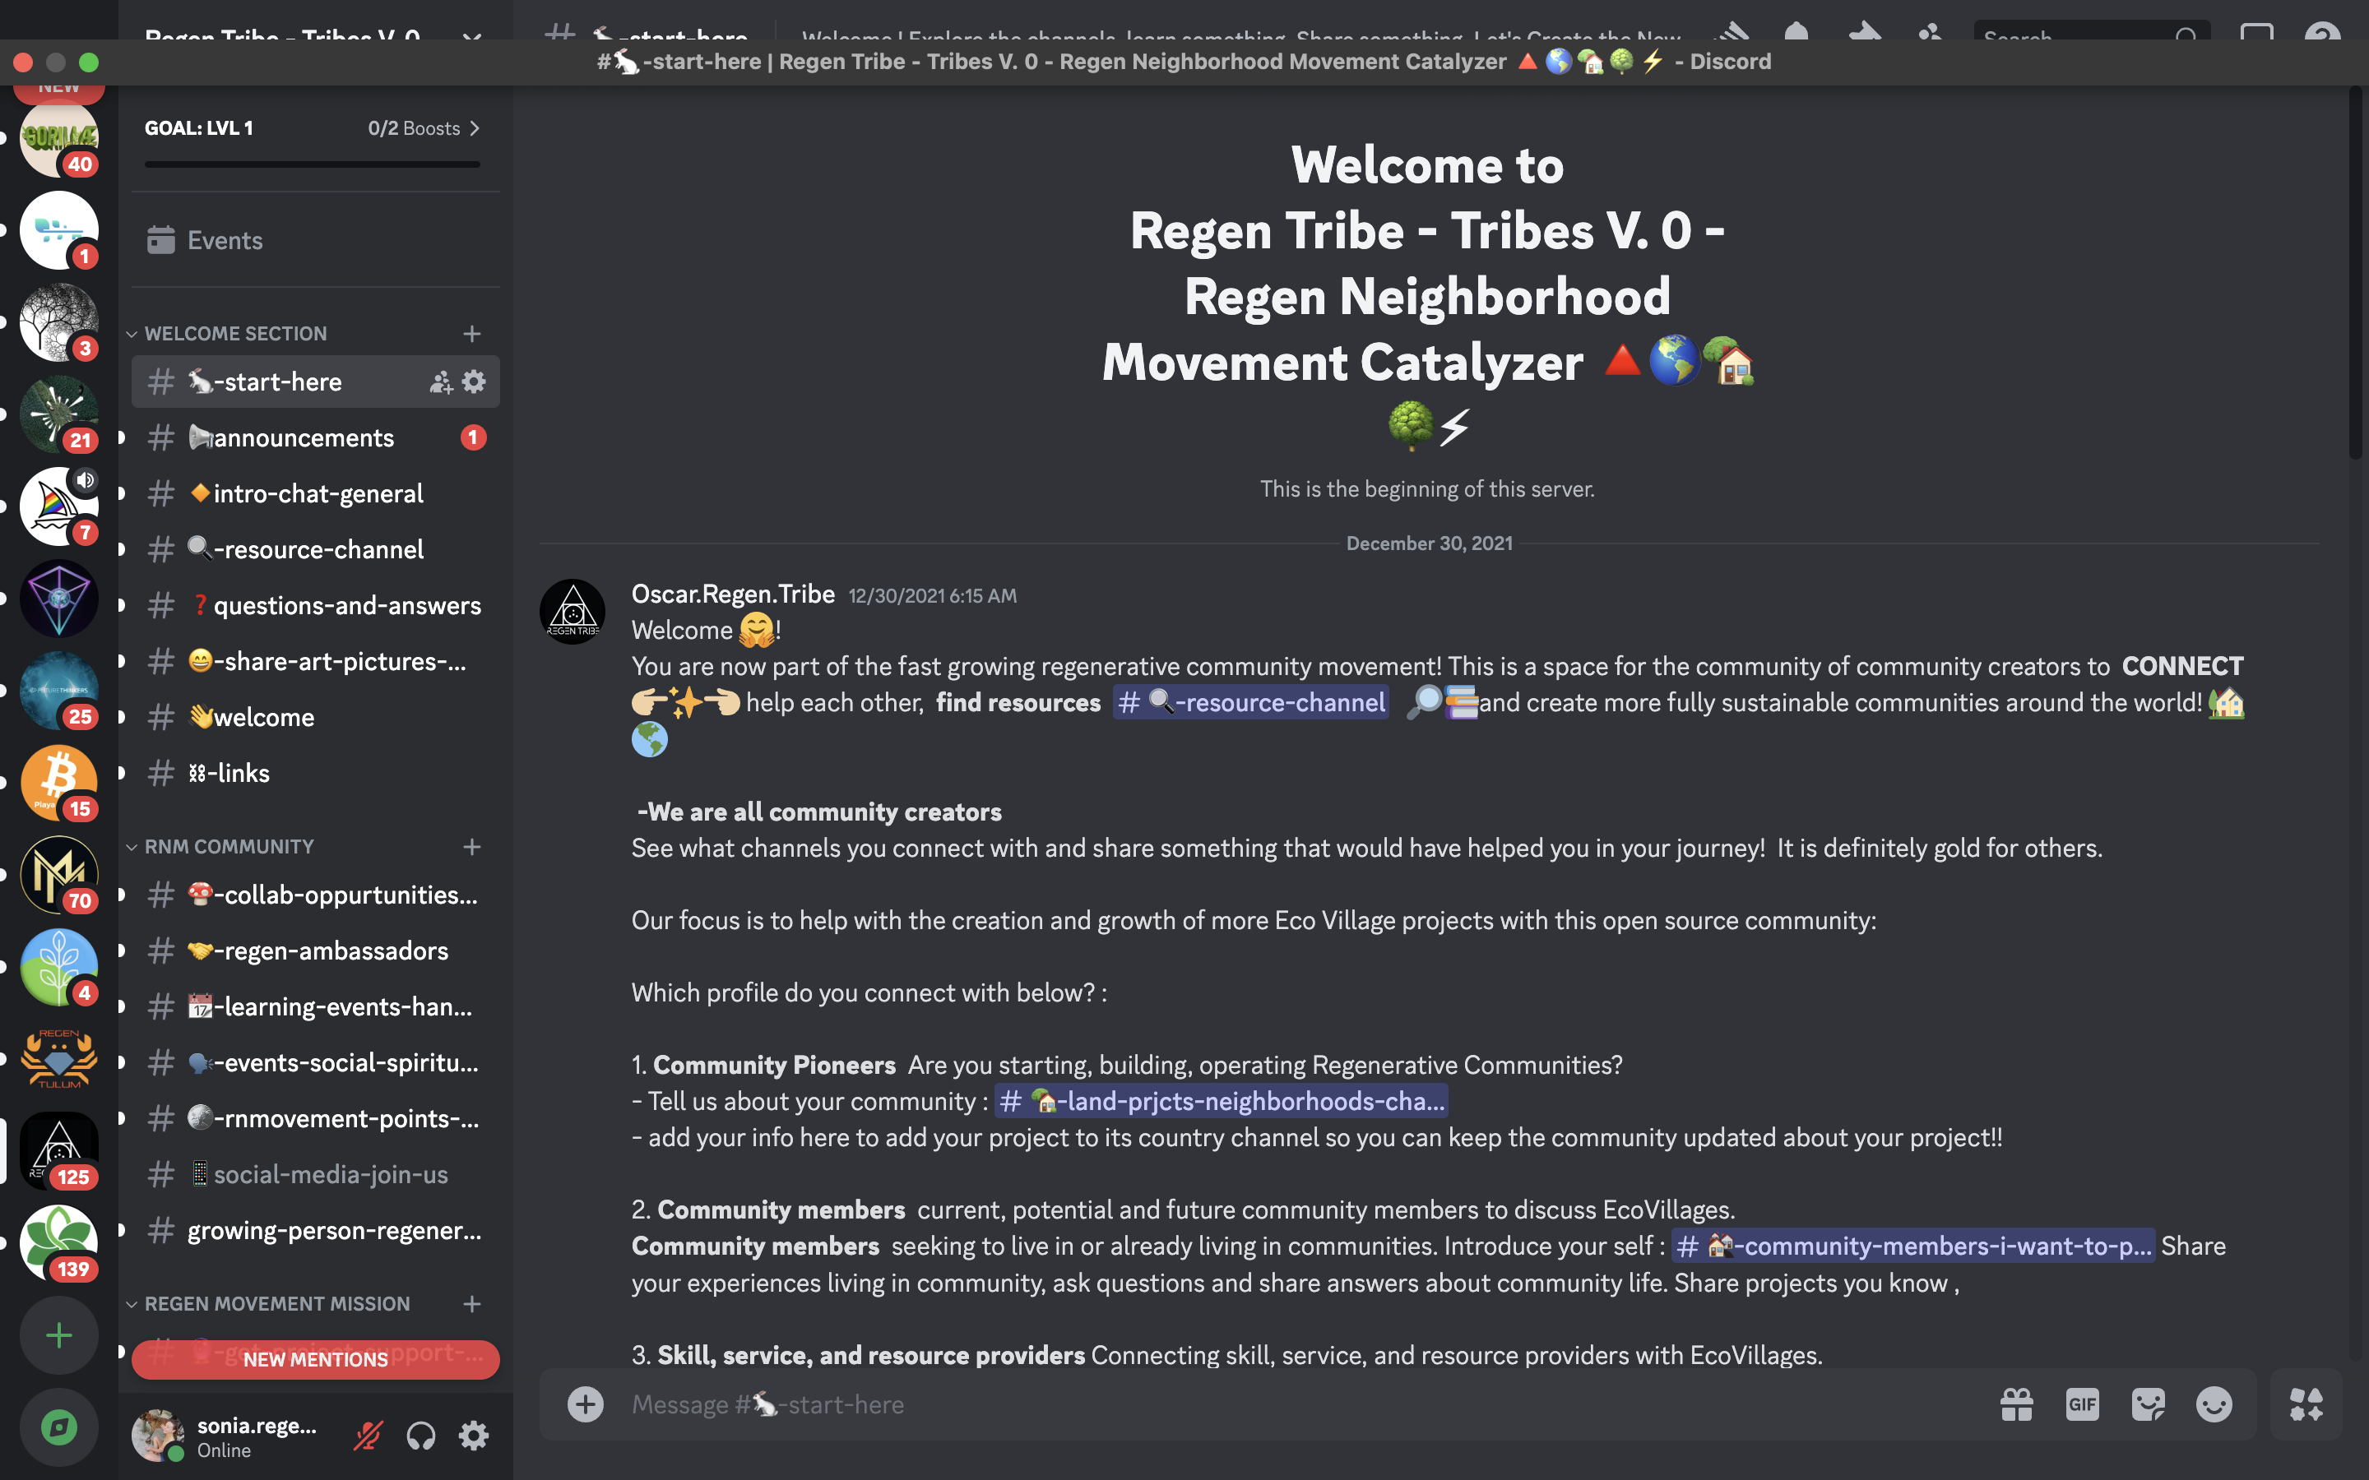
Task: Open the sticker picker
Action: pos(2149,1404)
